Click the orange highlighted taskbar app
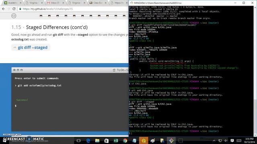 click(144, 140)
